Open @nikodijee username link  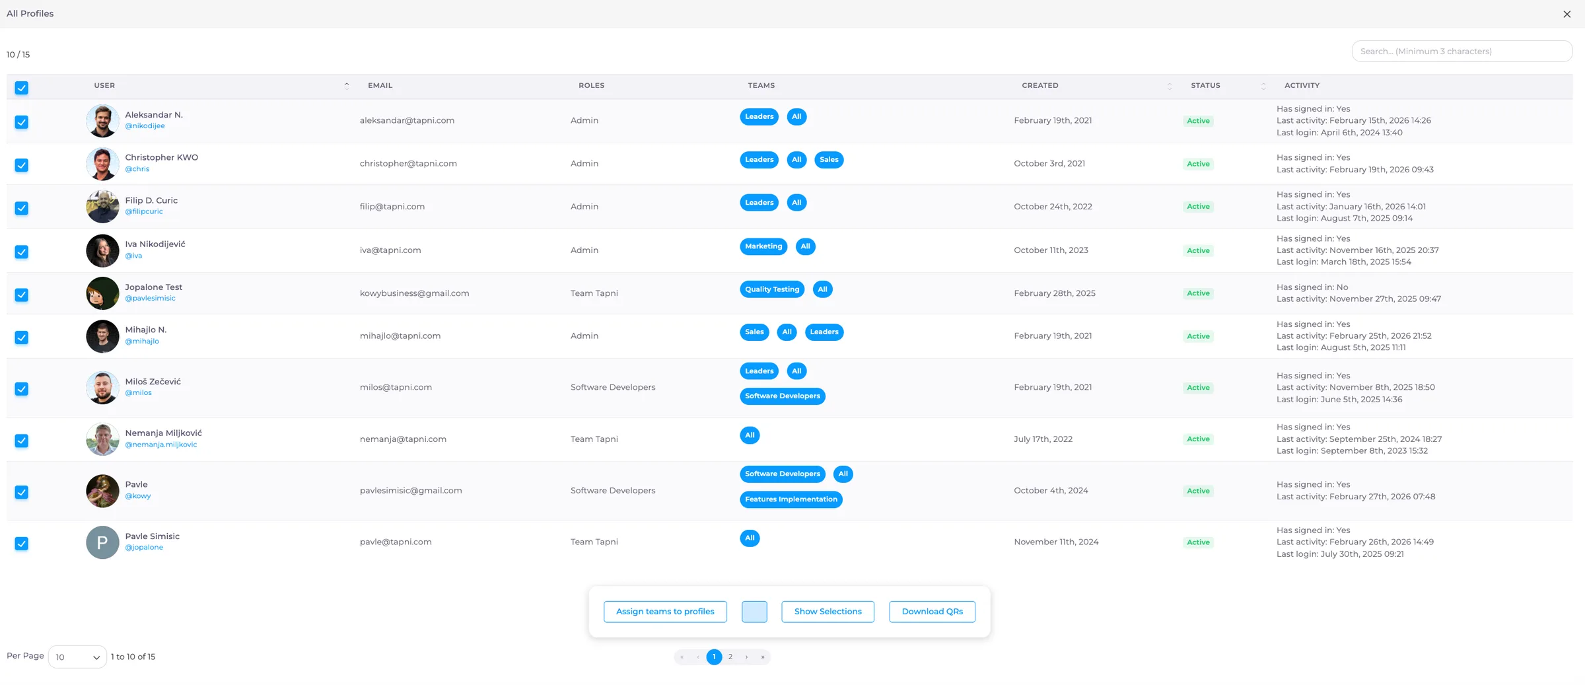tap(145, 126)
